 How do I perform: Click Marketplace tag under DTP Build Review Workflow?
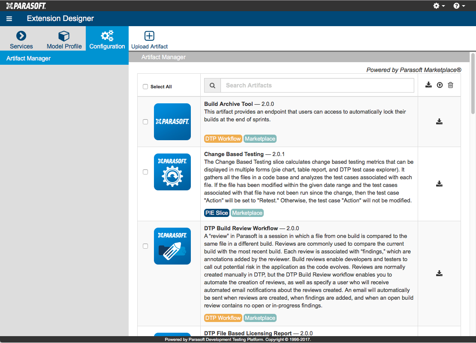pyautogui.click(x=260, y=318)
